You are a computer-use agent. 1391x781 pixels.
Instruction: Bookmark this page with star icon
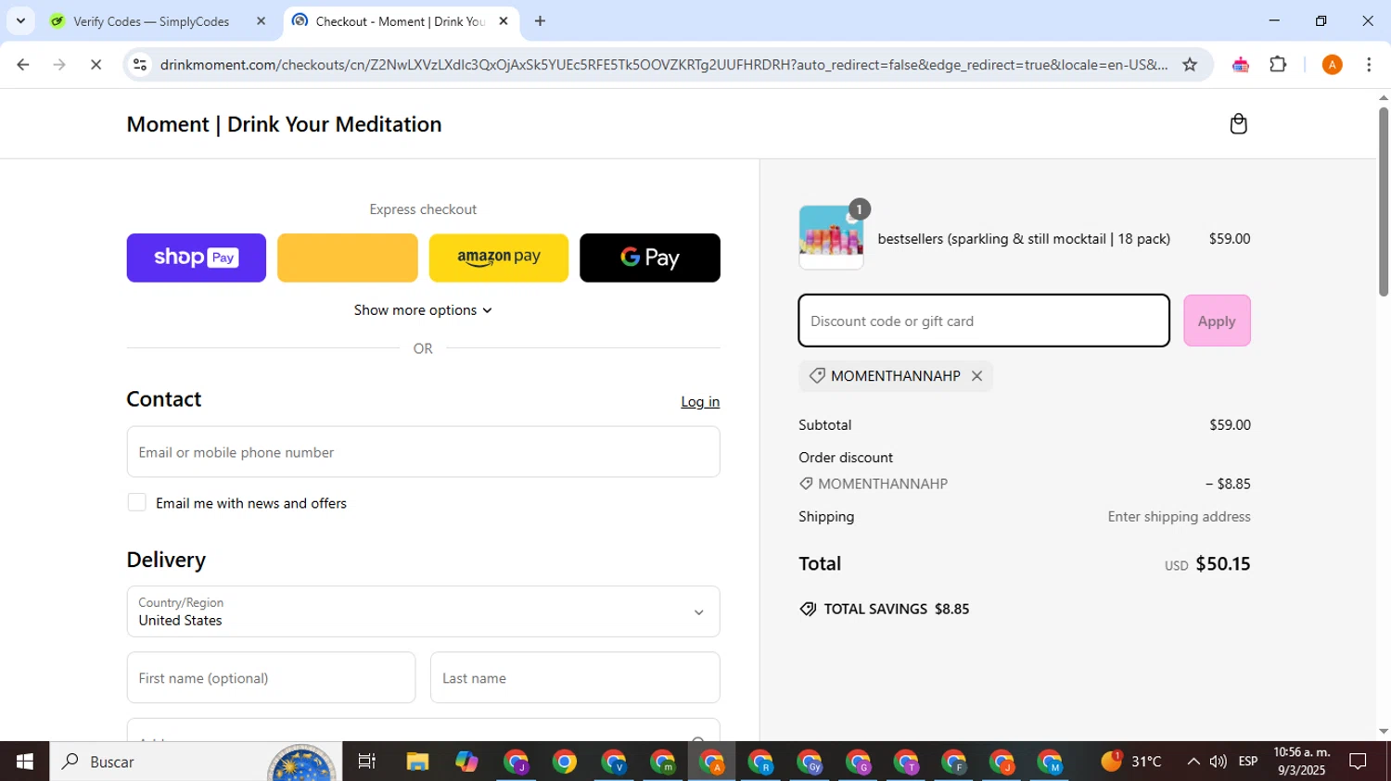tap(1190, 65)
